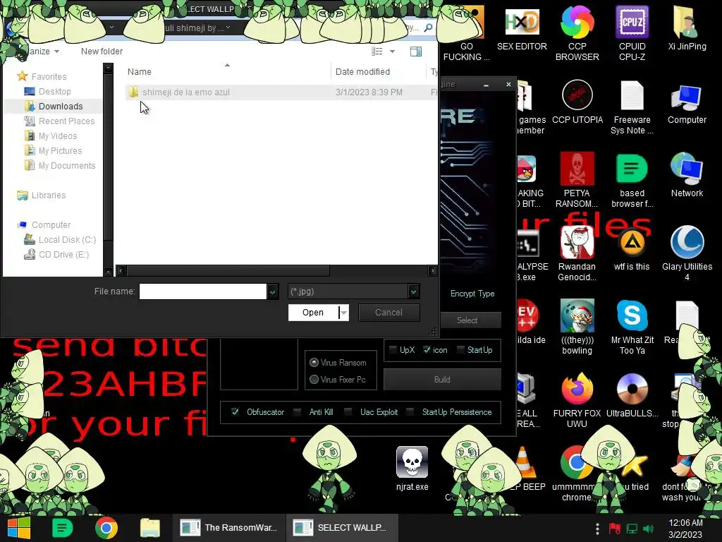Select Downloads in the navigation pane
The image size is (722, 542).
click(61, 106)
